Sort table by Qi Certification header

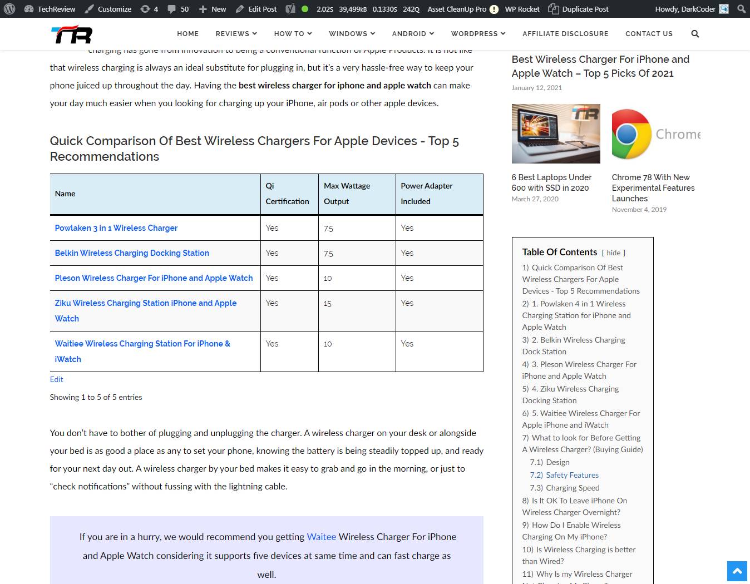pos(289,194)
